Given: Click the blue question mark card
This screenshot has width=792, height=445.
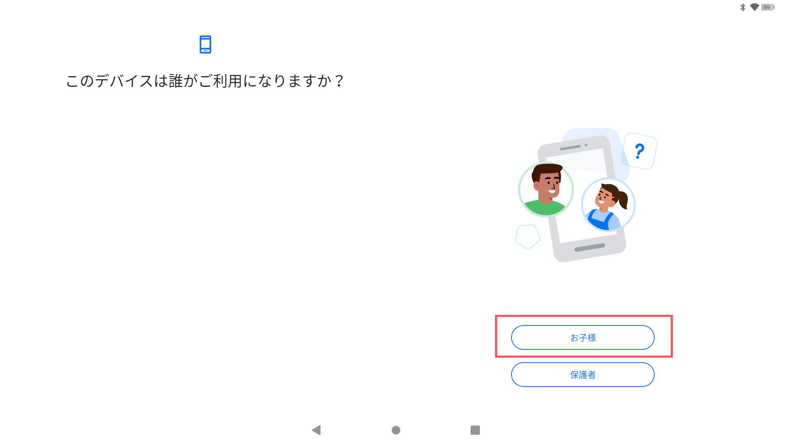Looking at the screenshot, I should [640, 151].
